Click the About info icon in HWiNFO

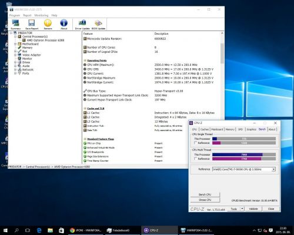64,24
